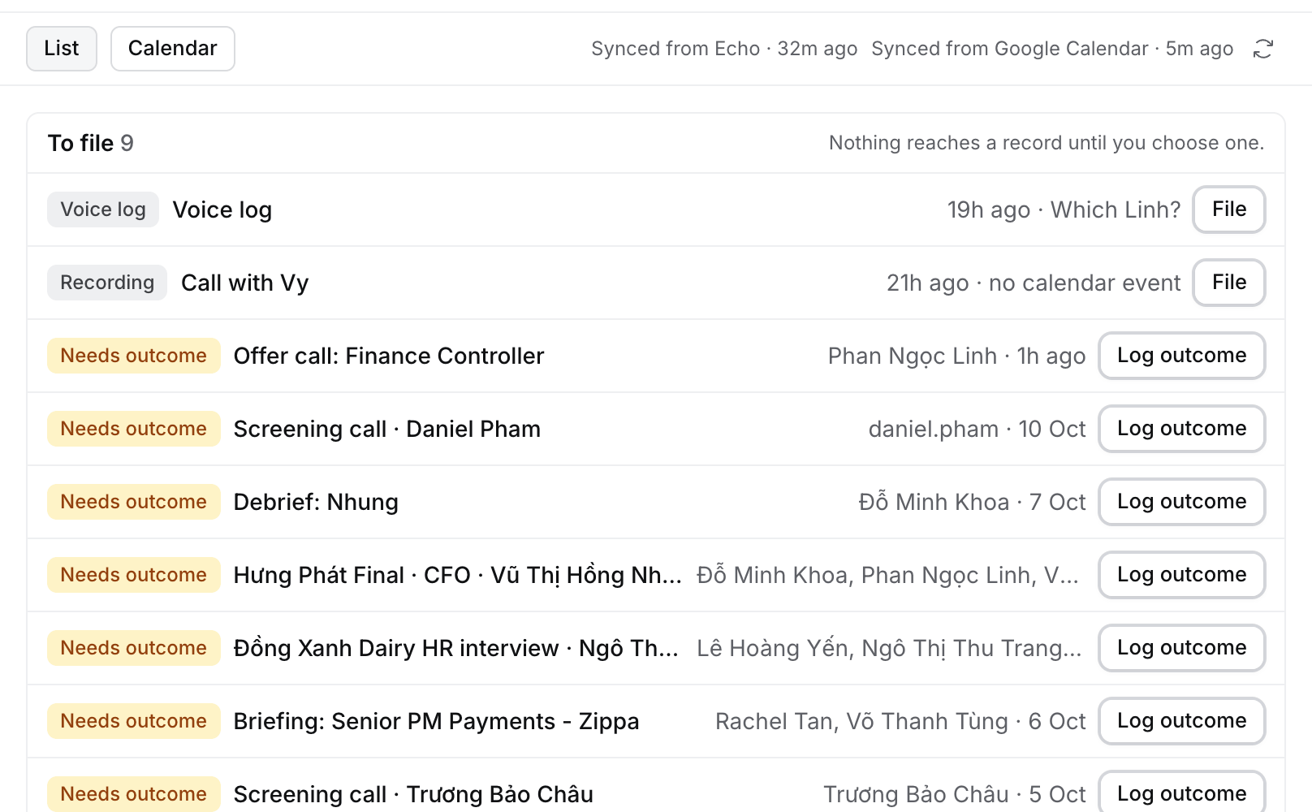The height and width of the screenshot is (812, 1312).
Task: Open 'Screening call · Daniel Pham' title
Action: (387, 429)
